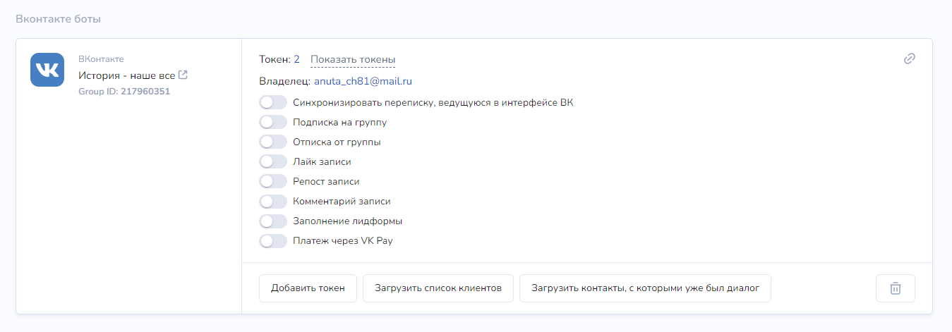Turn on Отписка от группы
This screenshot has height=332, width=952.
pyautogui.click(x=273, y=142)
